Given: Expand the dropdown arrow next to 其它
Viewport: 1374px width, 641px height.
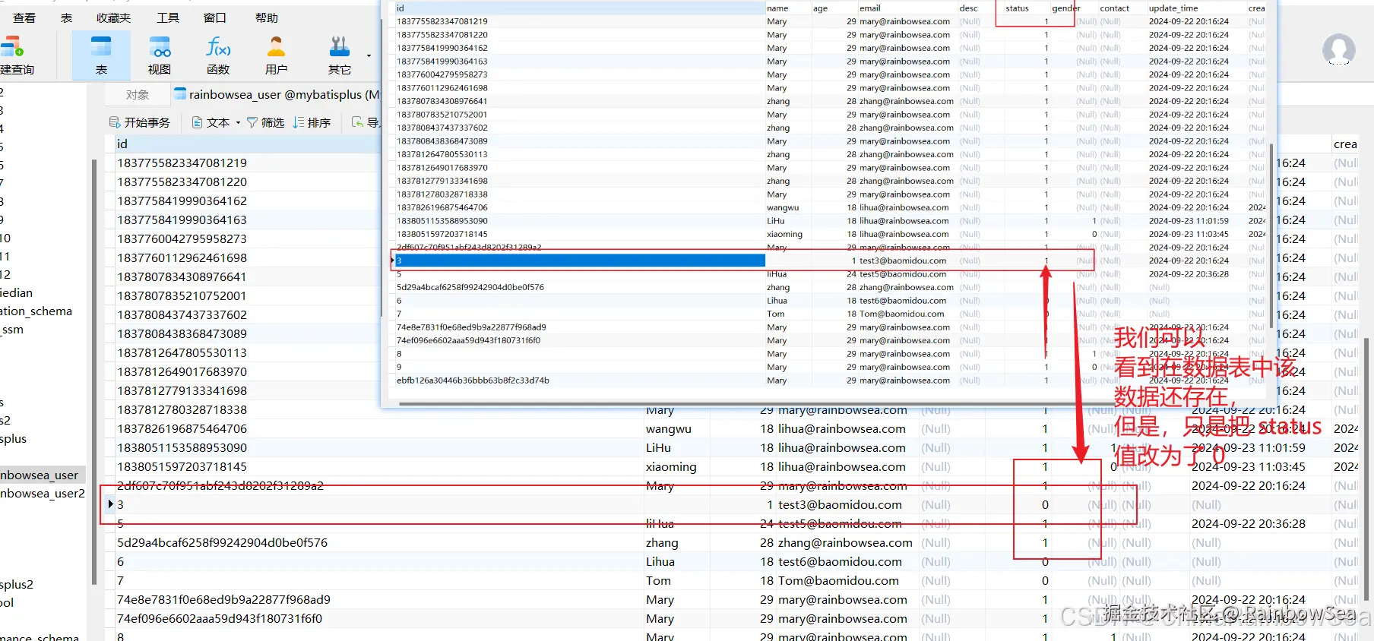Looking at the screenshot, I should [369, 55].
